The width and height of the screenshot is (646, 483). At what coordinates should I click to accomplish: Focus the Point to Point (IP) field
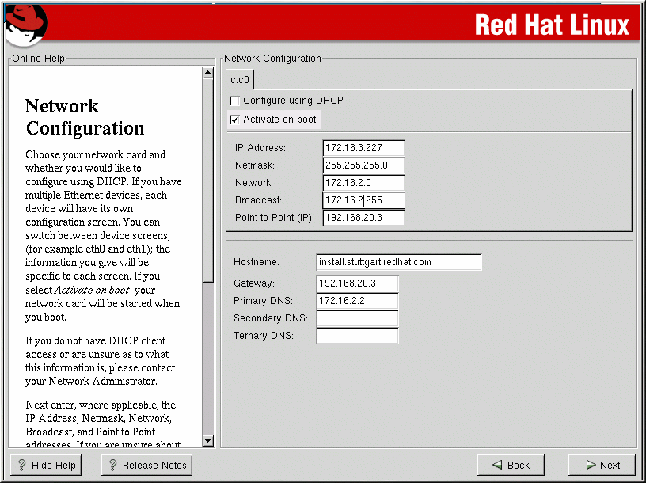pos(363,218)
